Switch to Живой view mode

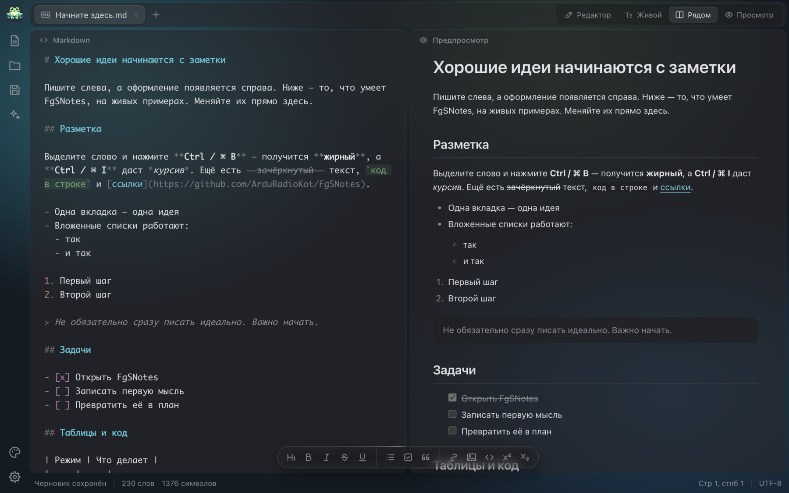[x=643, y=15]
